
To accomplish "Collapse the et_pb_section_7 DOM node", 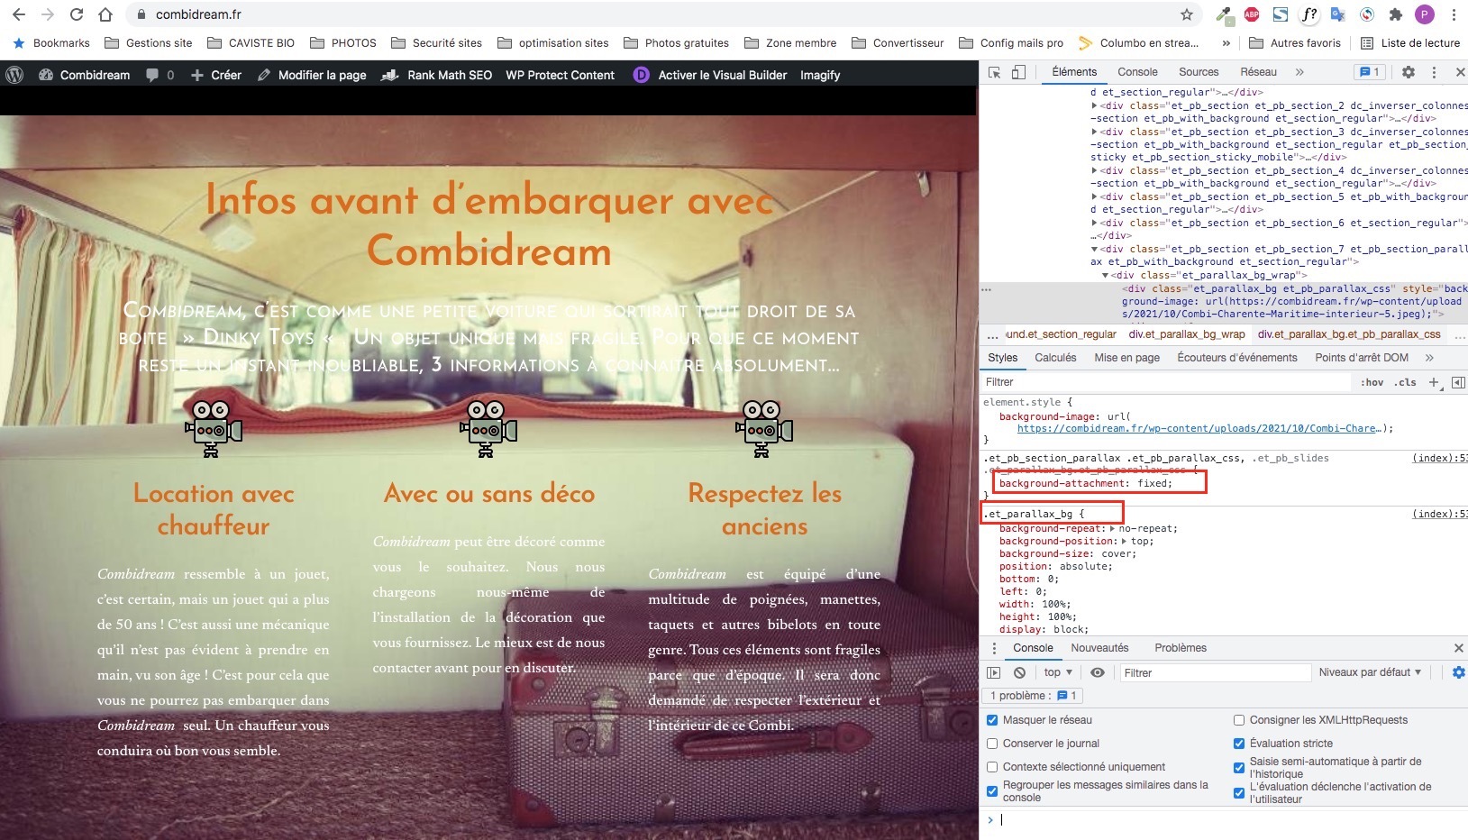I will [x=1095, y=249].
